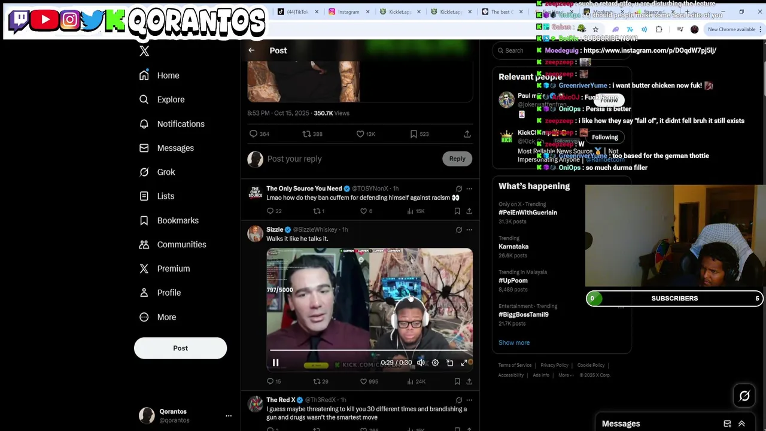
Task: Open replies icon showing 364
Action: tap(259, 134)
